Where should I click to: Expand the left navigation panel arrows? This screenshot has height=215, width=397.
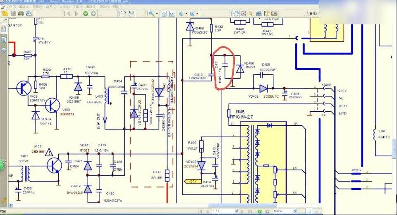5,20
